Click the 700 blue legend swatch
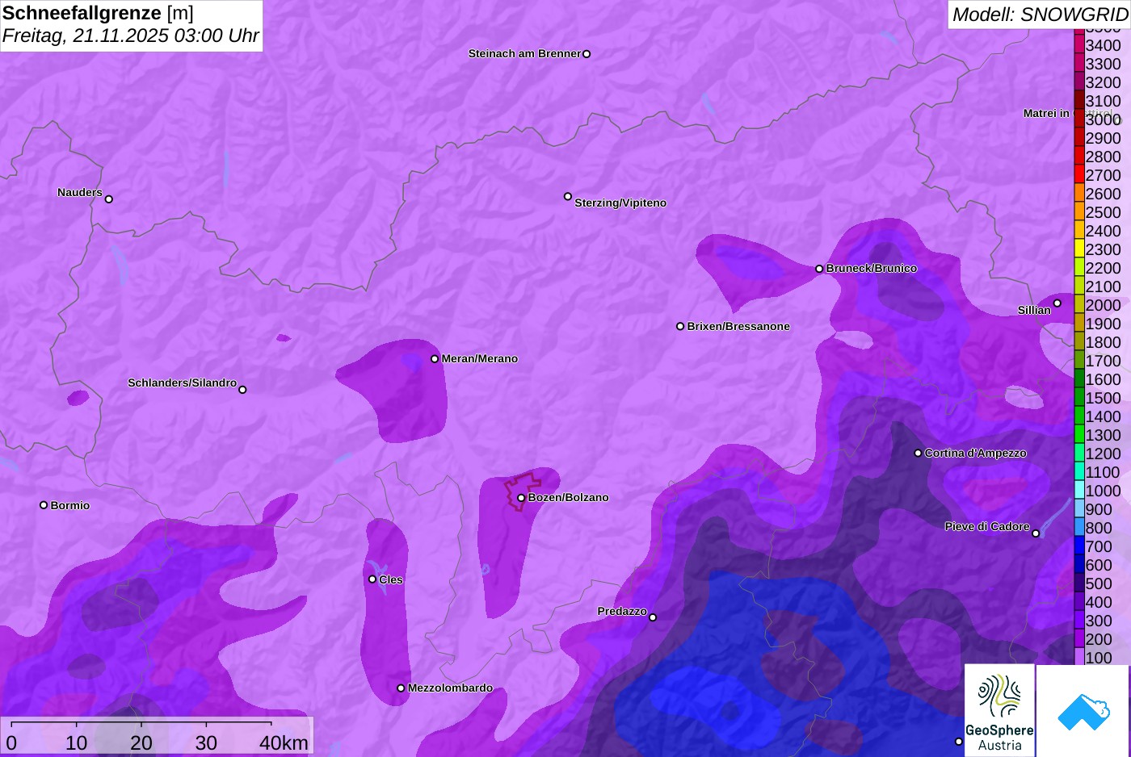 1078,546
